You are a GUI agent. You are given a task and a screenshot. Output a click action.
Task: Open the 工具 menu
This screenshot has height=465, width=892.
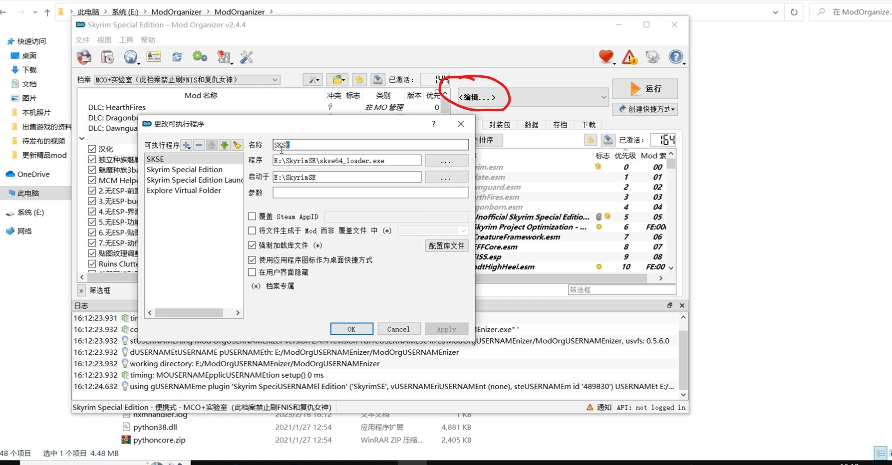pyautogui.click(x=126, y=40)
